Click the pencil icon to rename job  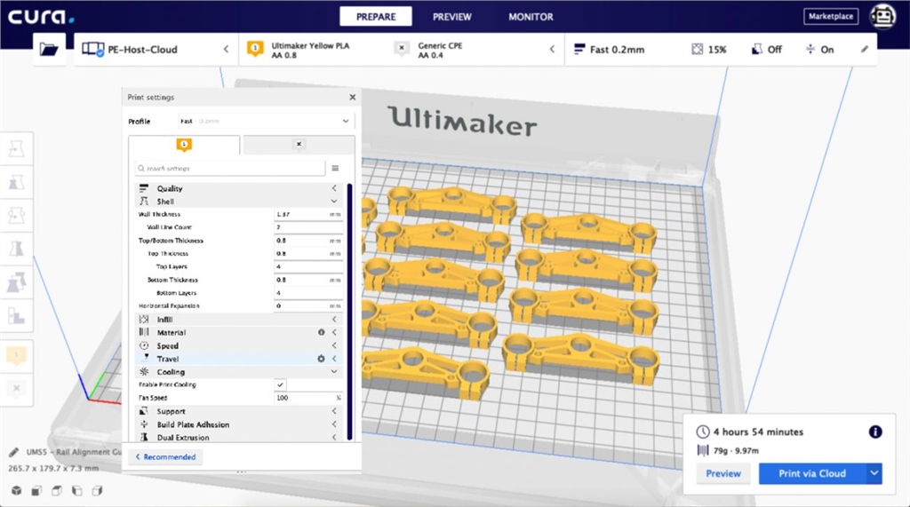pos(14,453)
